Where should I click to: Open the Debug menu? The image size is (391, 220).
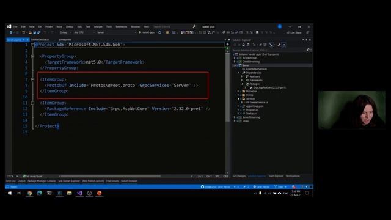tap(70, 26)
